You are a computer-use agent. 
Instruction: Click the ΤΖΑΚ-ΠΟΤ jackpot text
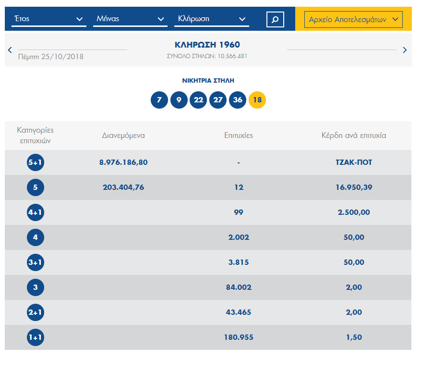(354, 162)
